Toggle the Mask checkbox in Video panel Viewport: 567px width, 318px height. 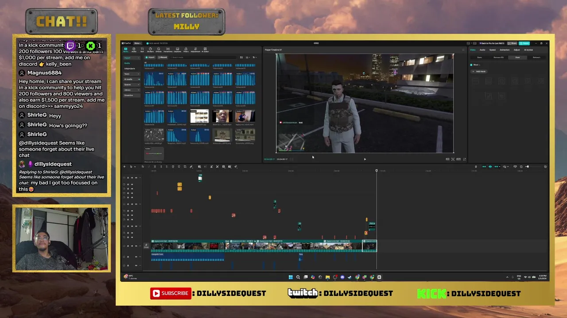pos(471,65)
